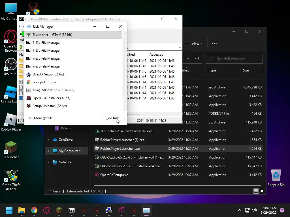Click the Task Manager vertical scrollbar
The height and width of the screenshot is (217, 290).
click(125, 66)
